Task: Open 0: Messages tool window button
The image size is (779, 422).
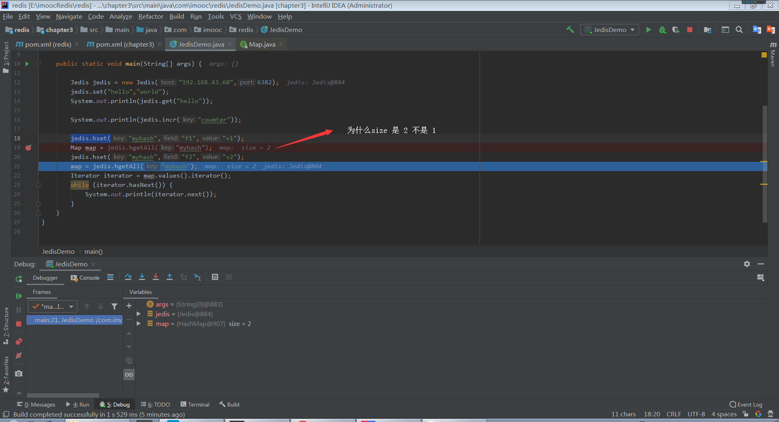Action: click(x=36, y=404)
